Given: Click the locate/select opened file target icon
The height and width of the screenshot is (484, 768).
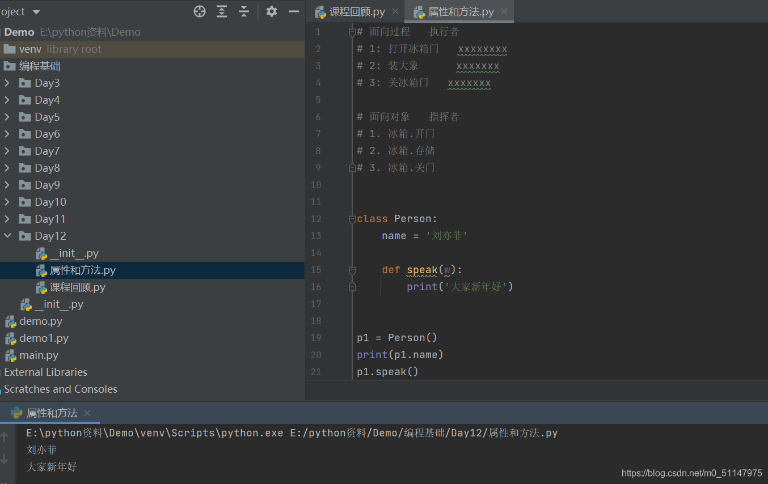Looking at the screenshot, I should [x=200, y=11].
